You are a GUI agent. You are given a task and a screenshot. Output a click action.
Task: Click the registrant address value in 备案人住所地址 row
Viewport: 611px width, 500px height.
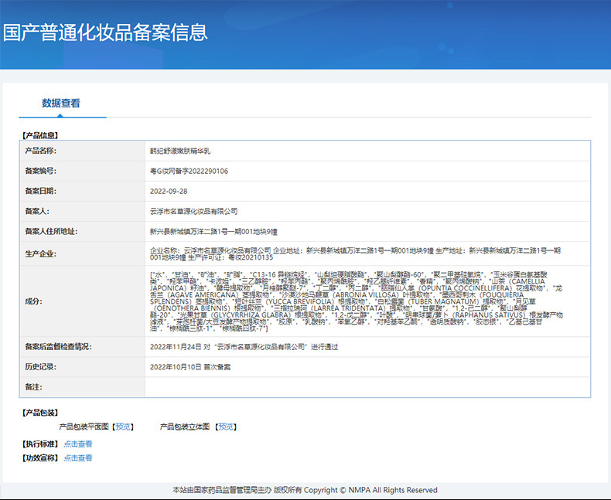point(213,231)
